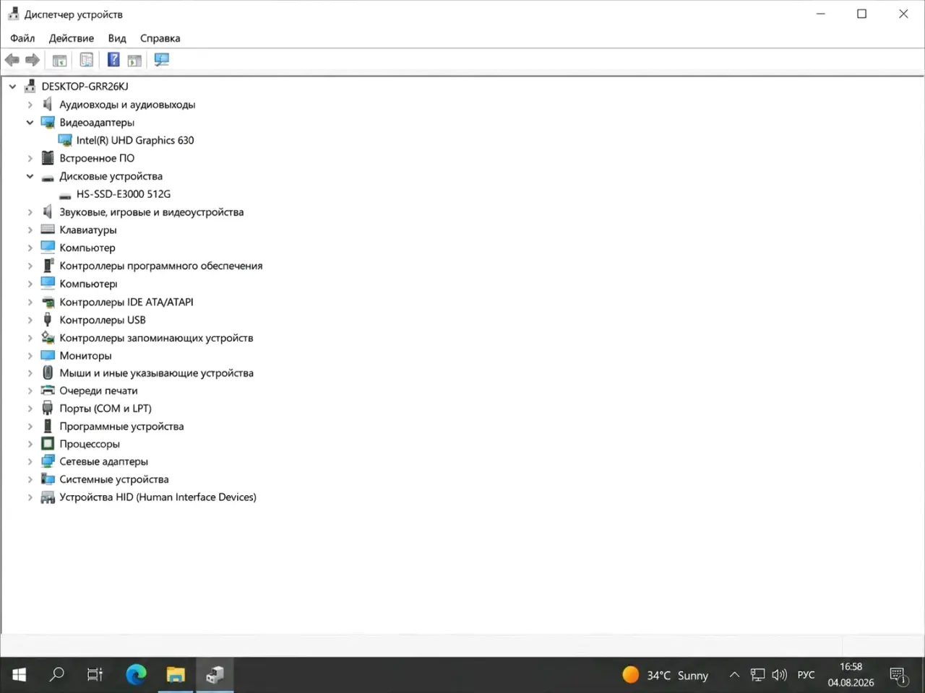Open the Справка menu
Screen dimensions: 925x693
(x=160, y=38)
